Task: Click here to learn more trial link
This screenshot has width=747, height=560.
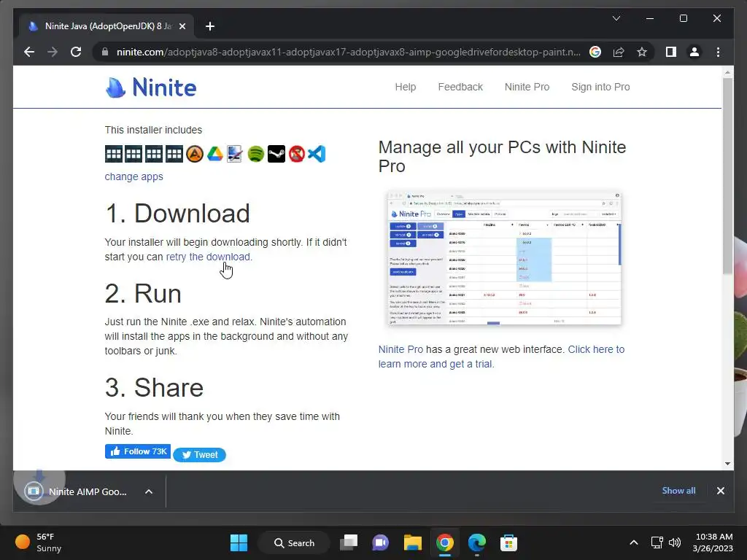Action: pos(501,357)
